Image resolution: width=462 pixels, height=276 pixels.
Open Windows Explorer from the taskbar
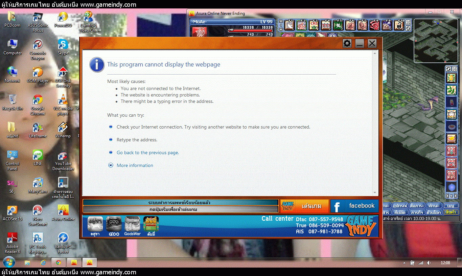click(28, 263)
